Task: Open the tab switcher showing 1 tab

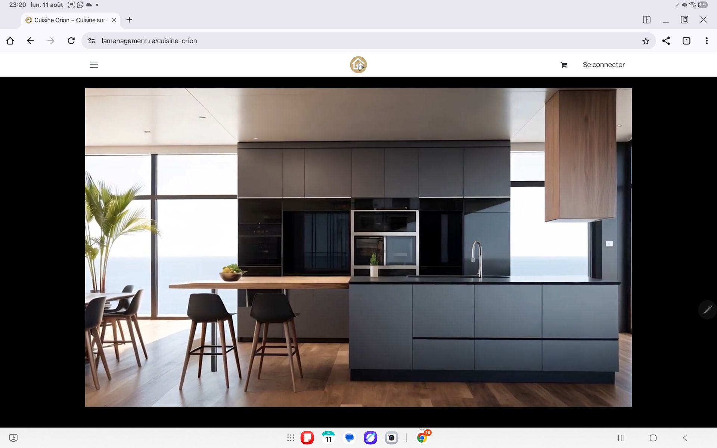Action: [686, 41]
